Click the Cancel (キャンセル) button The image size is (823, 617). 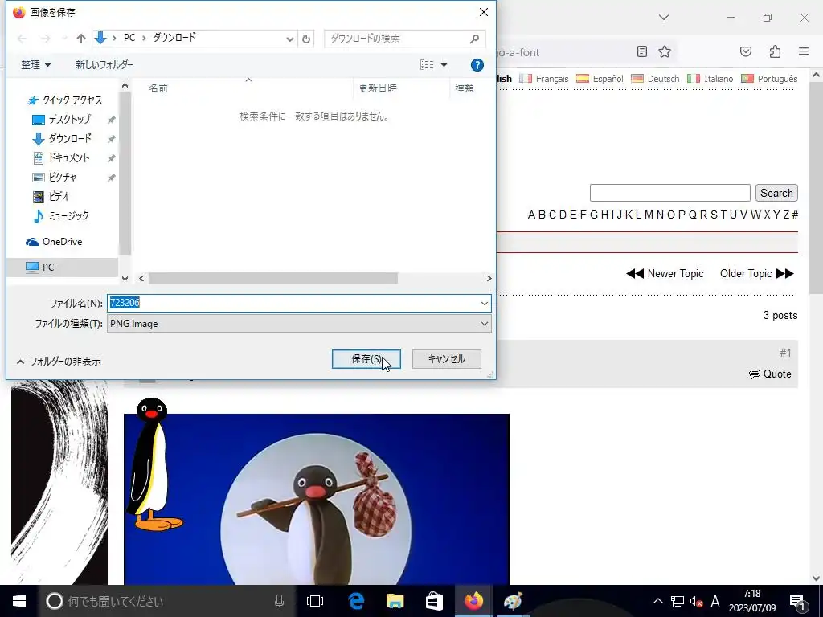(x=446, y=359)
